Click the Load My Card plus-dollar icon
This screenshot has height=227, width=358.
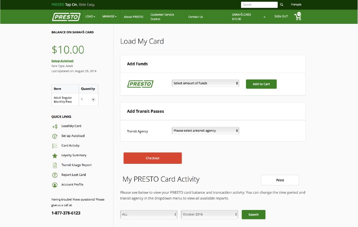pyautogui.click(x=55, y=126)
